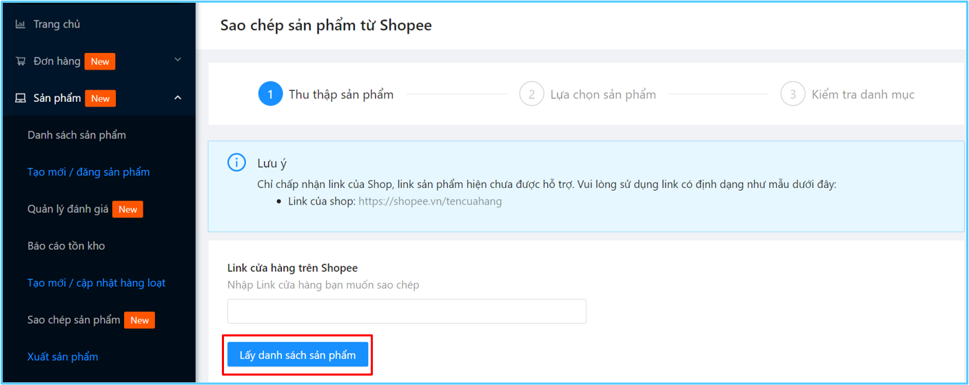
Task: Click the Trang chủ chart icon
Action: (20, 25)
